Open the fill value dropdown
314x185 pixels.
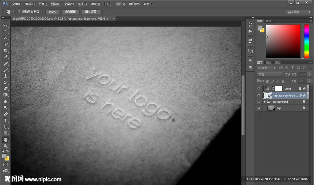pos(309,81)
